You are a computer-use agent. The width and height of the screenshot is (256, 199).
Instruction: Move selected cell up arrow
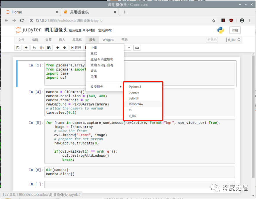(57, 48)
